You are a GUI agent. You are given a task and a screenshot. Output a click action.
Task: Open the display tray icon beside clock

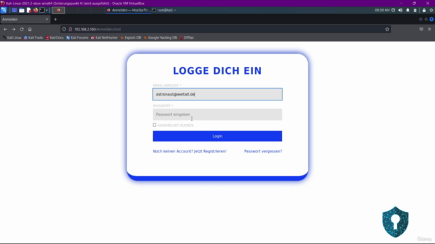tap(393, 10)
